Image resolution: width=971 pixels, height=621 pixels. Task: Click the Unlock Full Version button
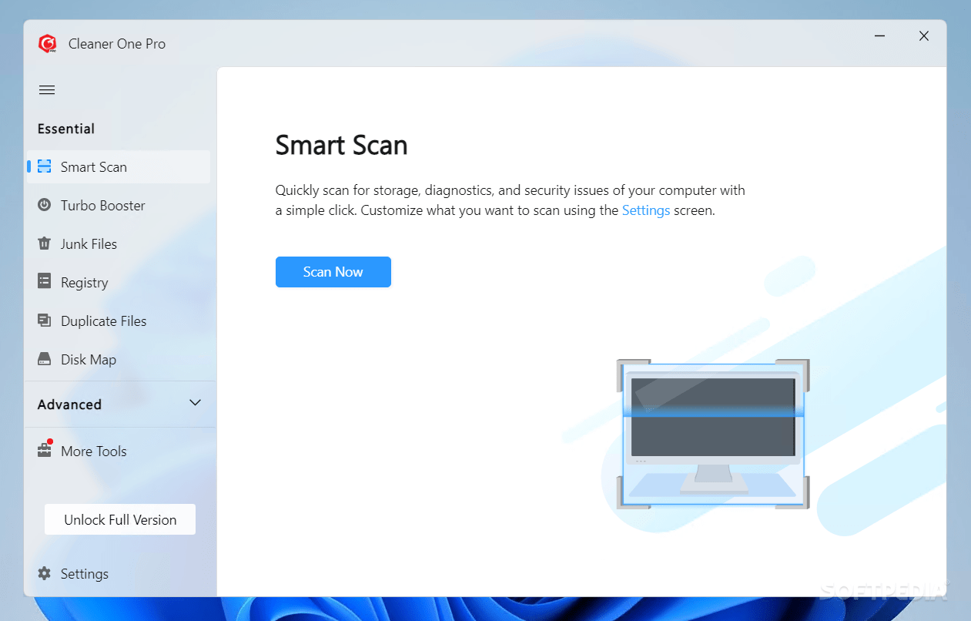(119, 519)
